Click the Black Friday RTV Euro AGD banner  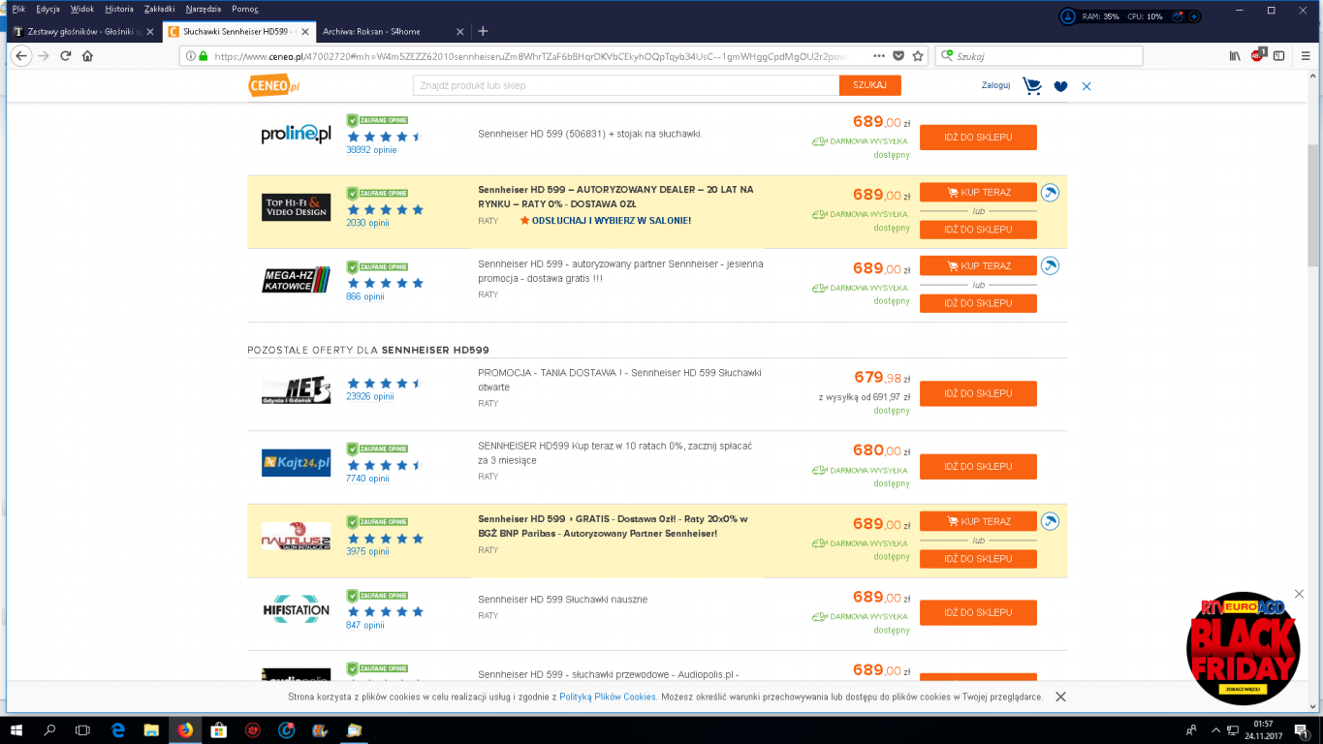pos(1243,647)
